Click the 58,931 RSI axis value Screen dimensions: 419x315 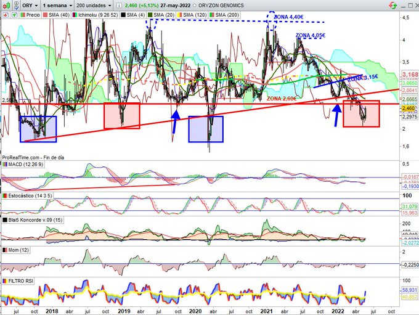coord(409,290)
